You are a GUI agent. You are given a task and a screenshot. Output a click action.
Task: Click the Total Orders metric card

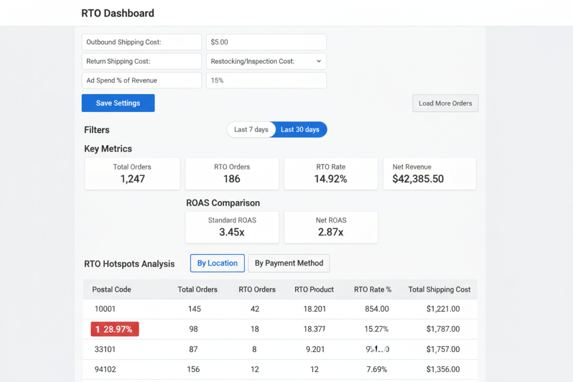point(132,174)
